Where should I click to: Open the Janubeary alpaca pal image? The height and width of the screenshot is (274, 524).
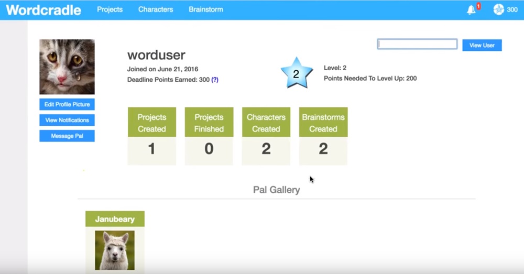click(115, 250)
